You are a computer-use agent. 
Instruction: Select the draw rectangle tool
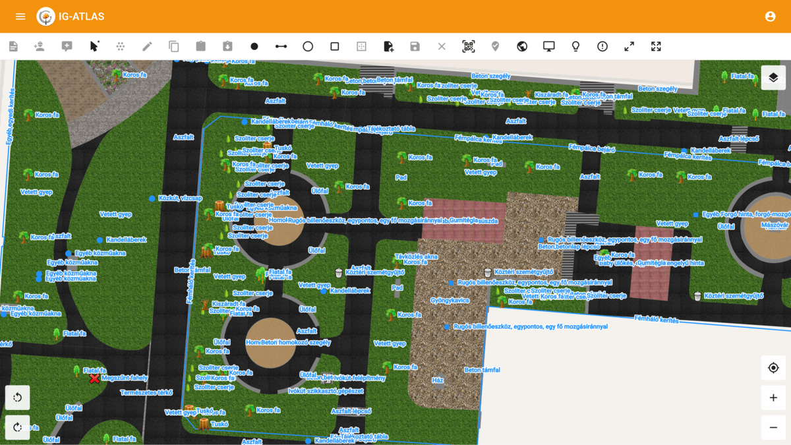335,47
